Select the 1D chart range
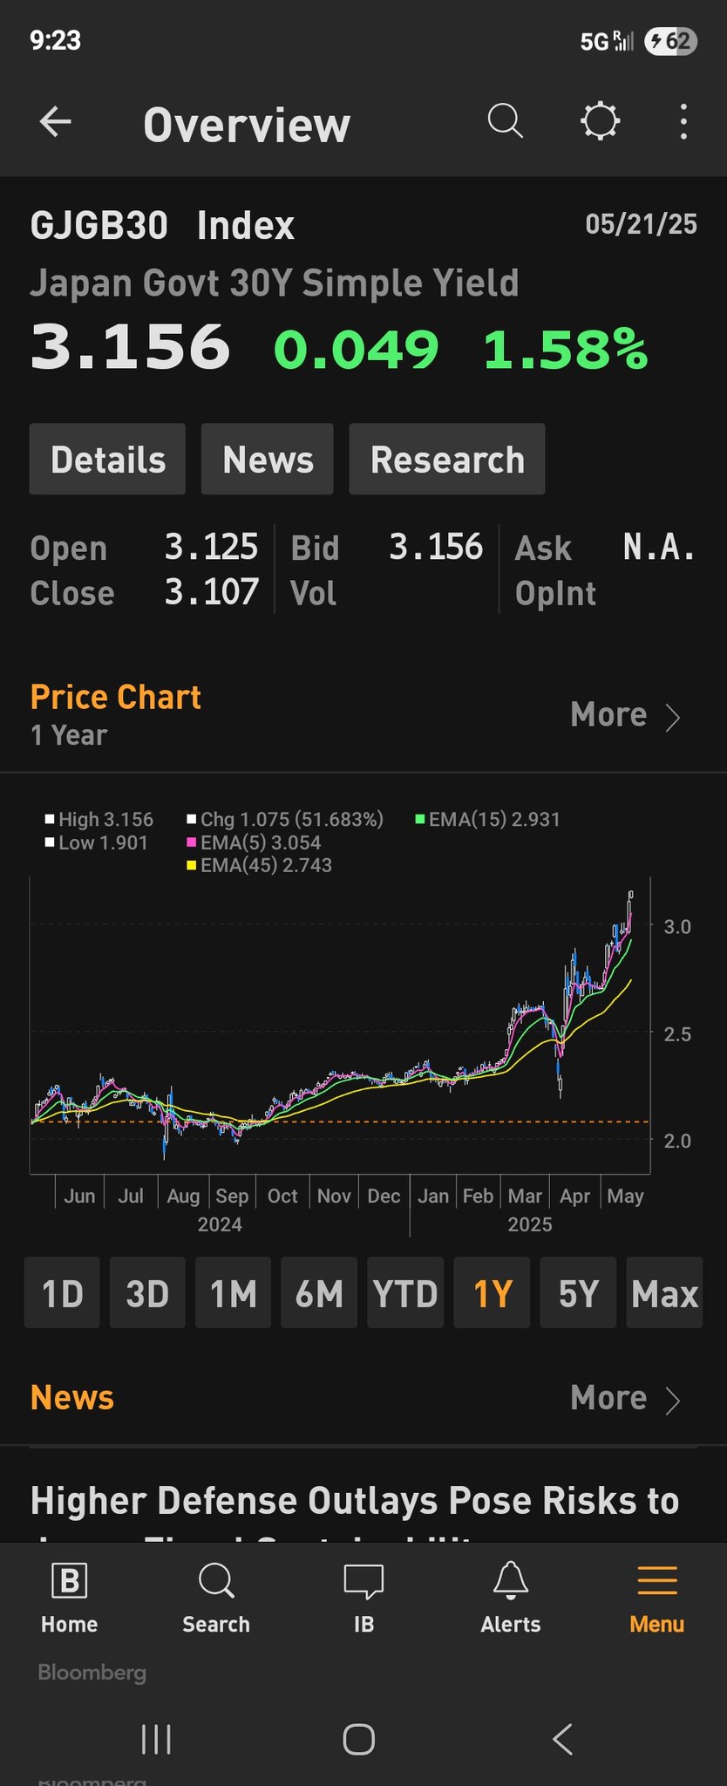The width and height of the screenshot is (727, 1786). coord(62,1293)
